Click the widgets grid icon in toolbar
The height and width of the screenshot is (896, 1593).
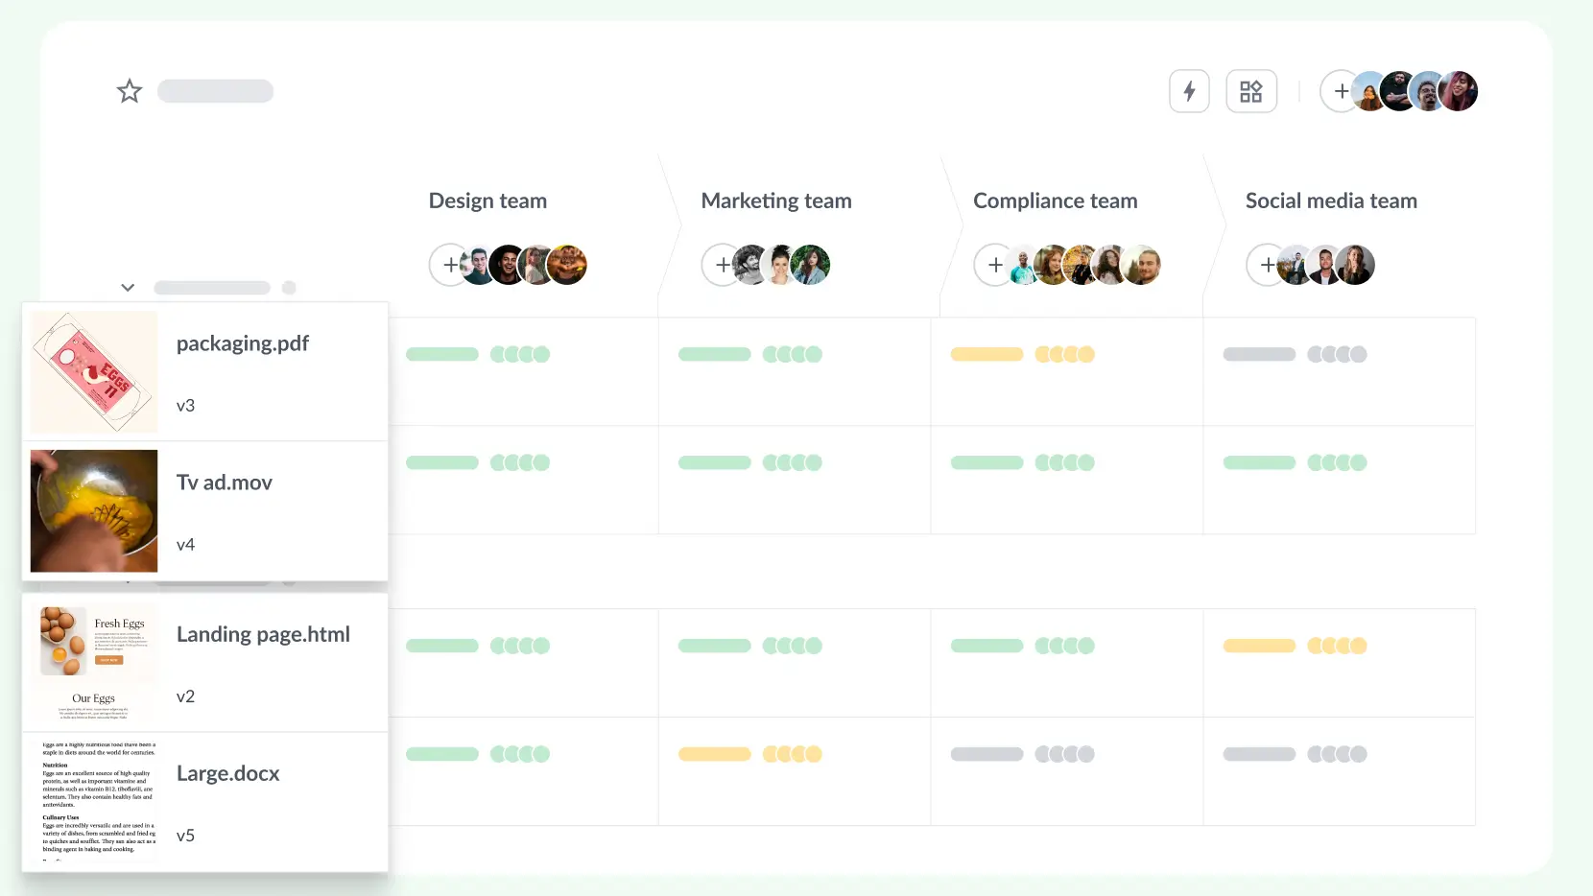tap(1251, 91)
